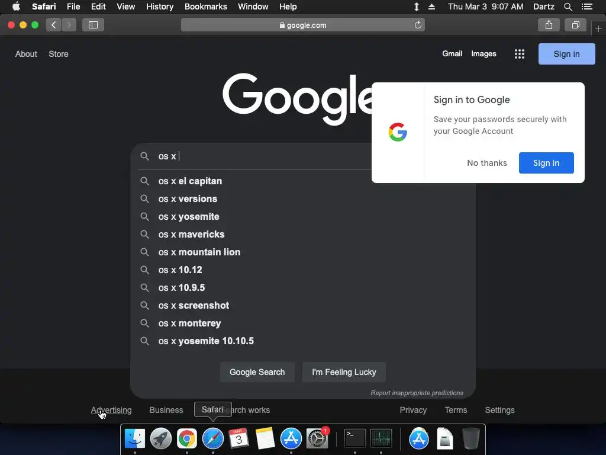Screen dimensions: 606x455
Task: Open the Privacy footer link
Action: [413, 410]
